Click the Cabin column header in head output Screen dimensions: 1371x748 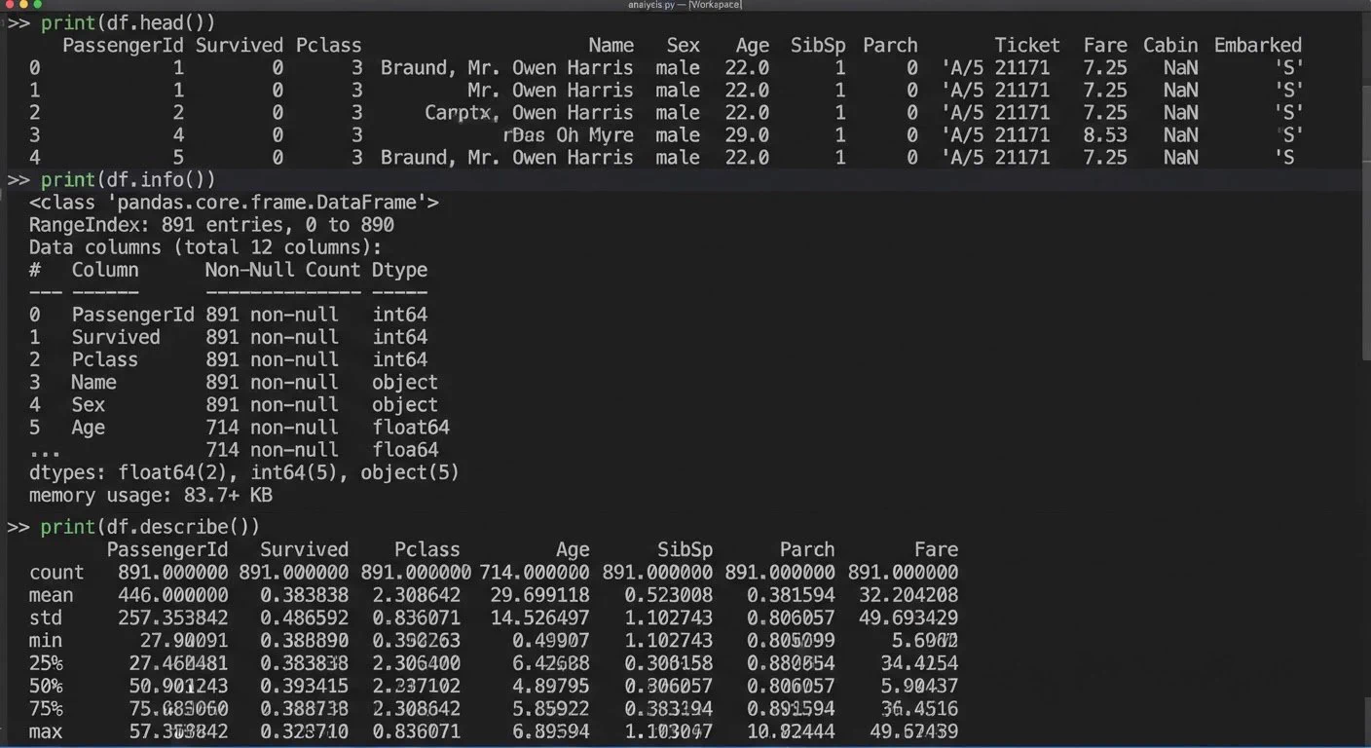1170,46
